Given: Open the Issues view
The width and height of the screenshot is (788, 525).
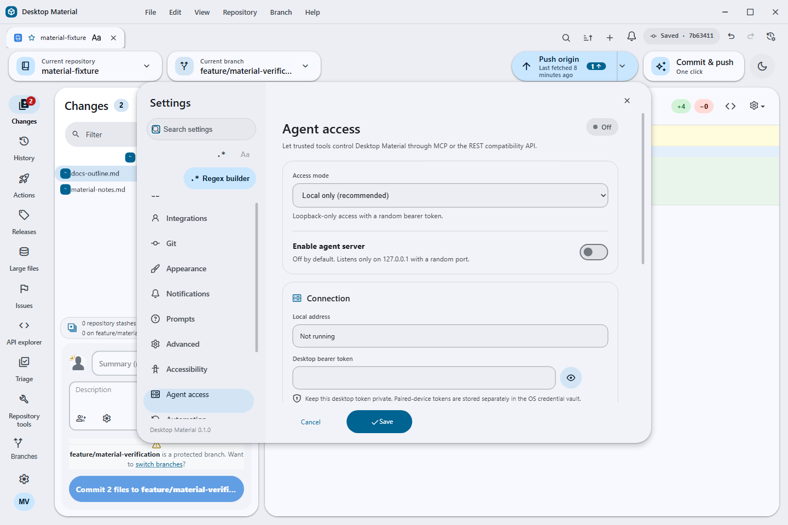Looking at the screenshot, I should (x=24, y=296).
